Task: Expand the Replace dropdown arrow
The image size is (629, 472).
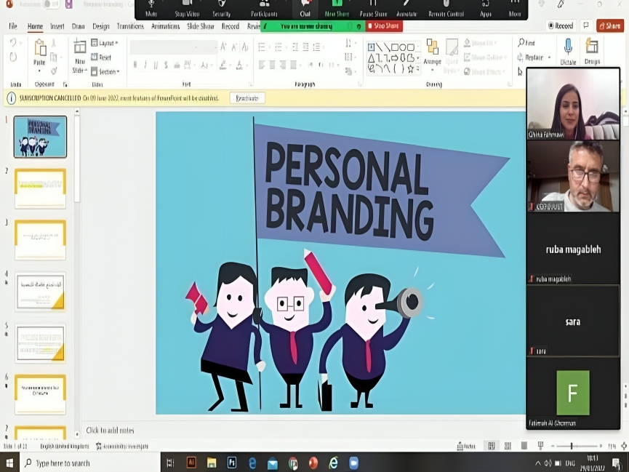Action: 549,57
